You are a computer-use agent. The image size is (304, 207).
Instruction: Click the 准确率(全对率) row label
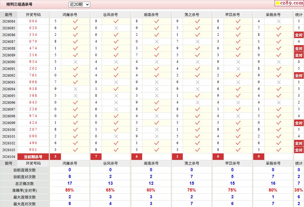pos(25,190)
